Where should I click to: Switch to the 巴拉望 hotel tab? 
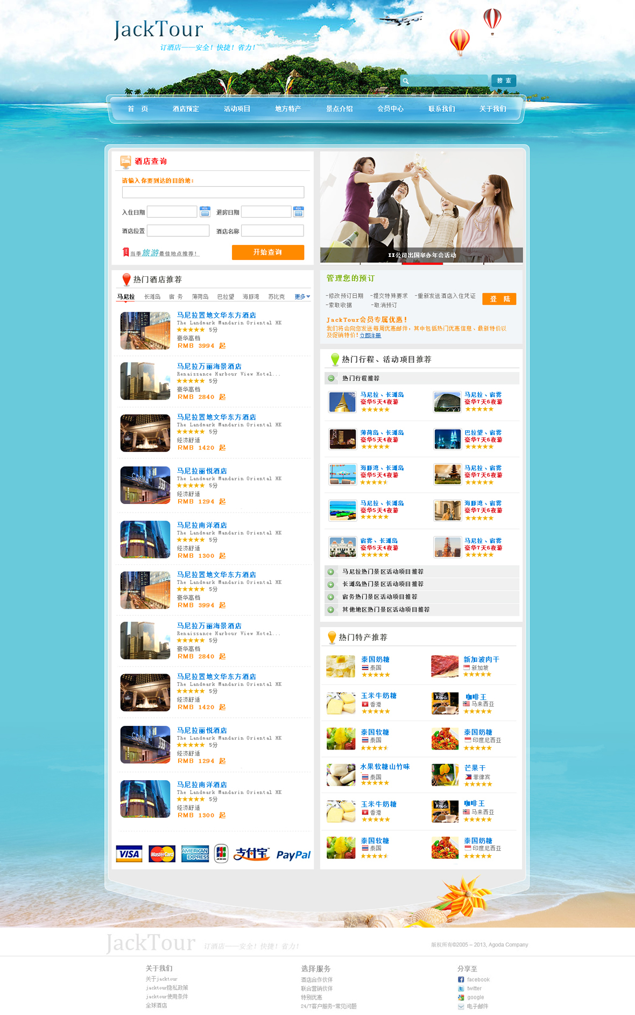coord(225,297)
